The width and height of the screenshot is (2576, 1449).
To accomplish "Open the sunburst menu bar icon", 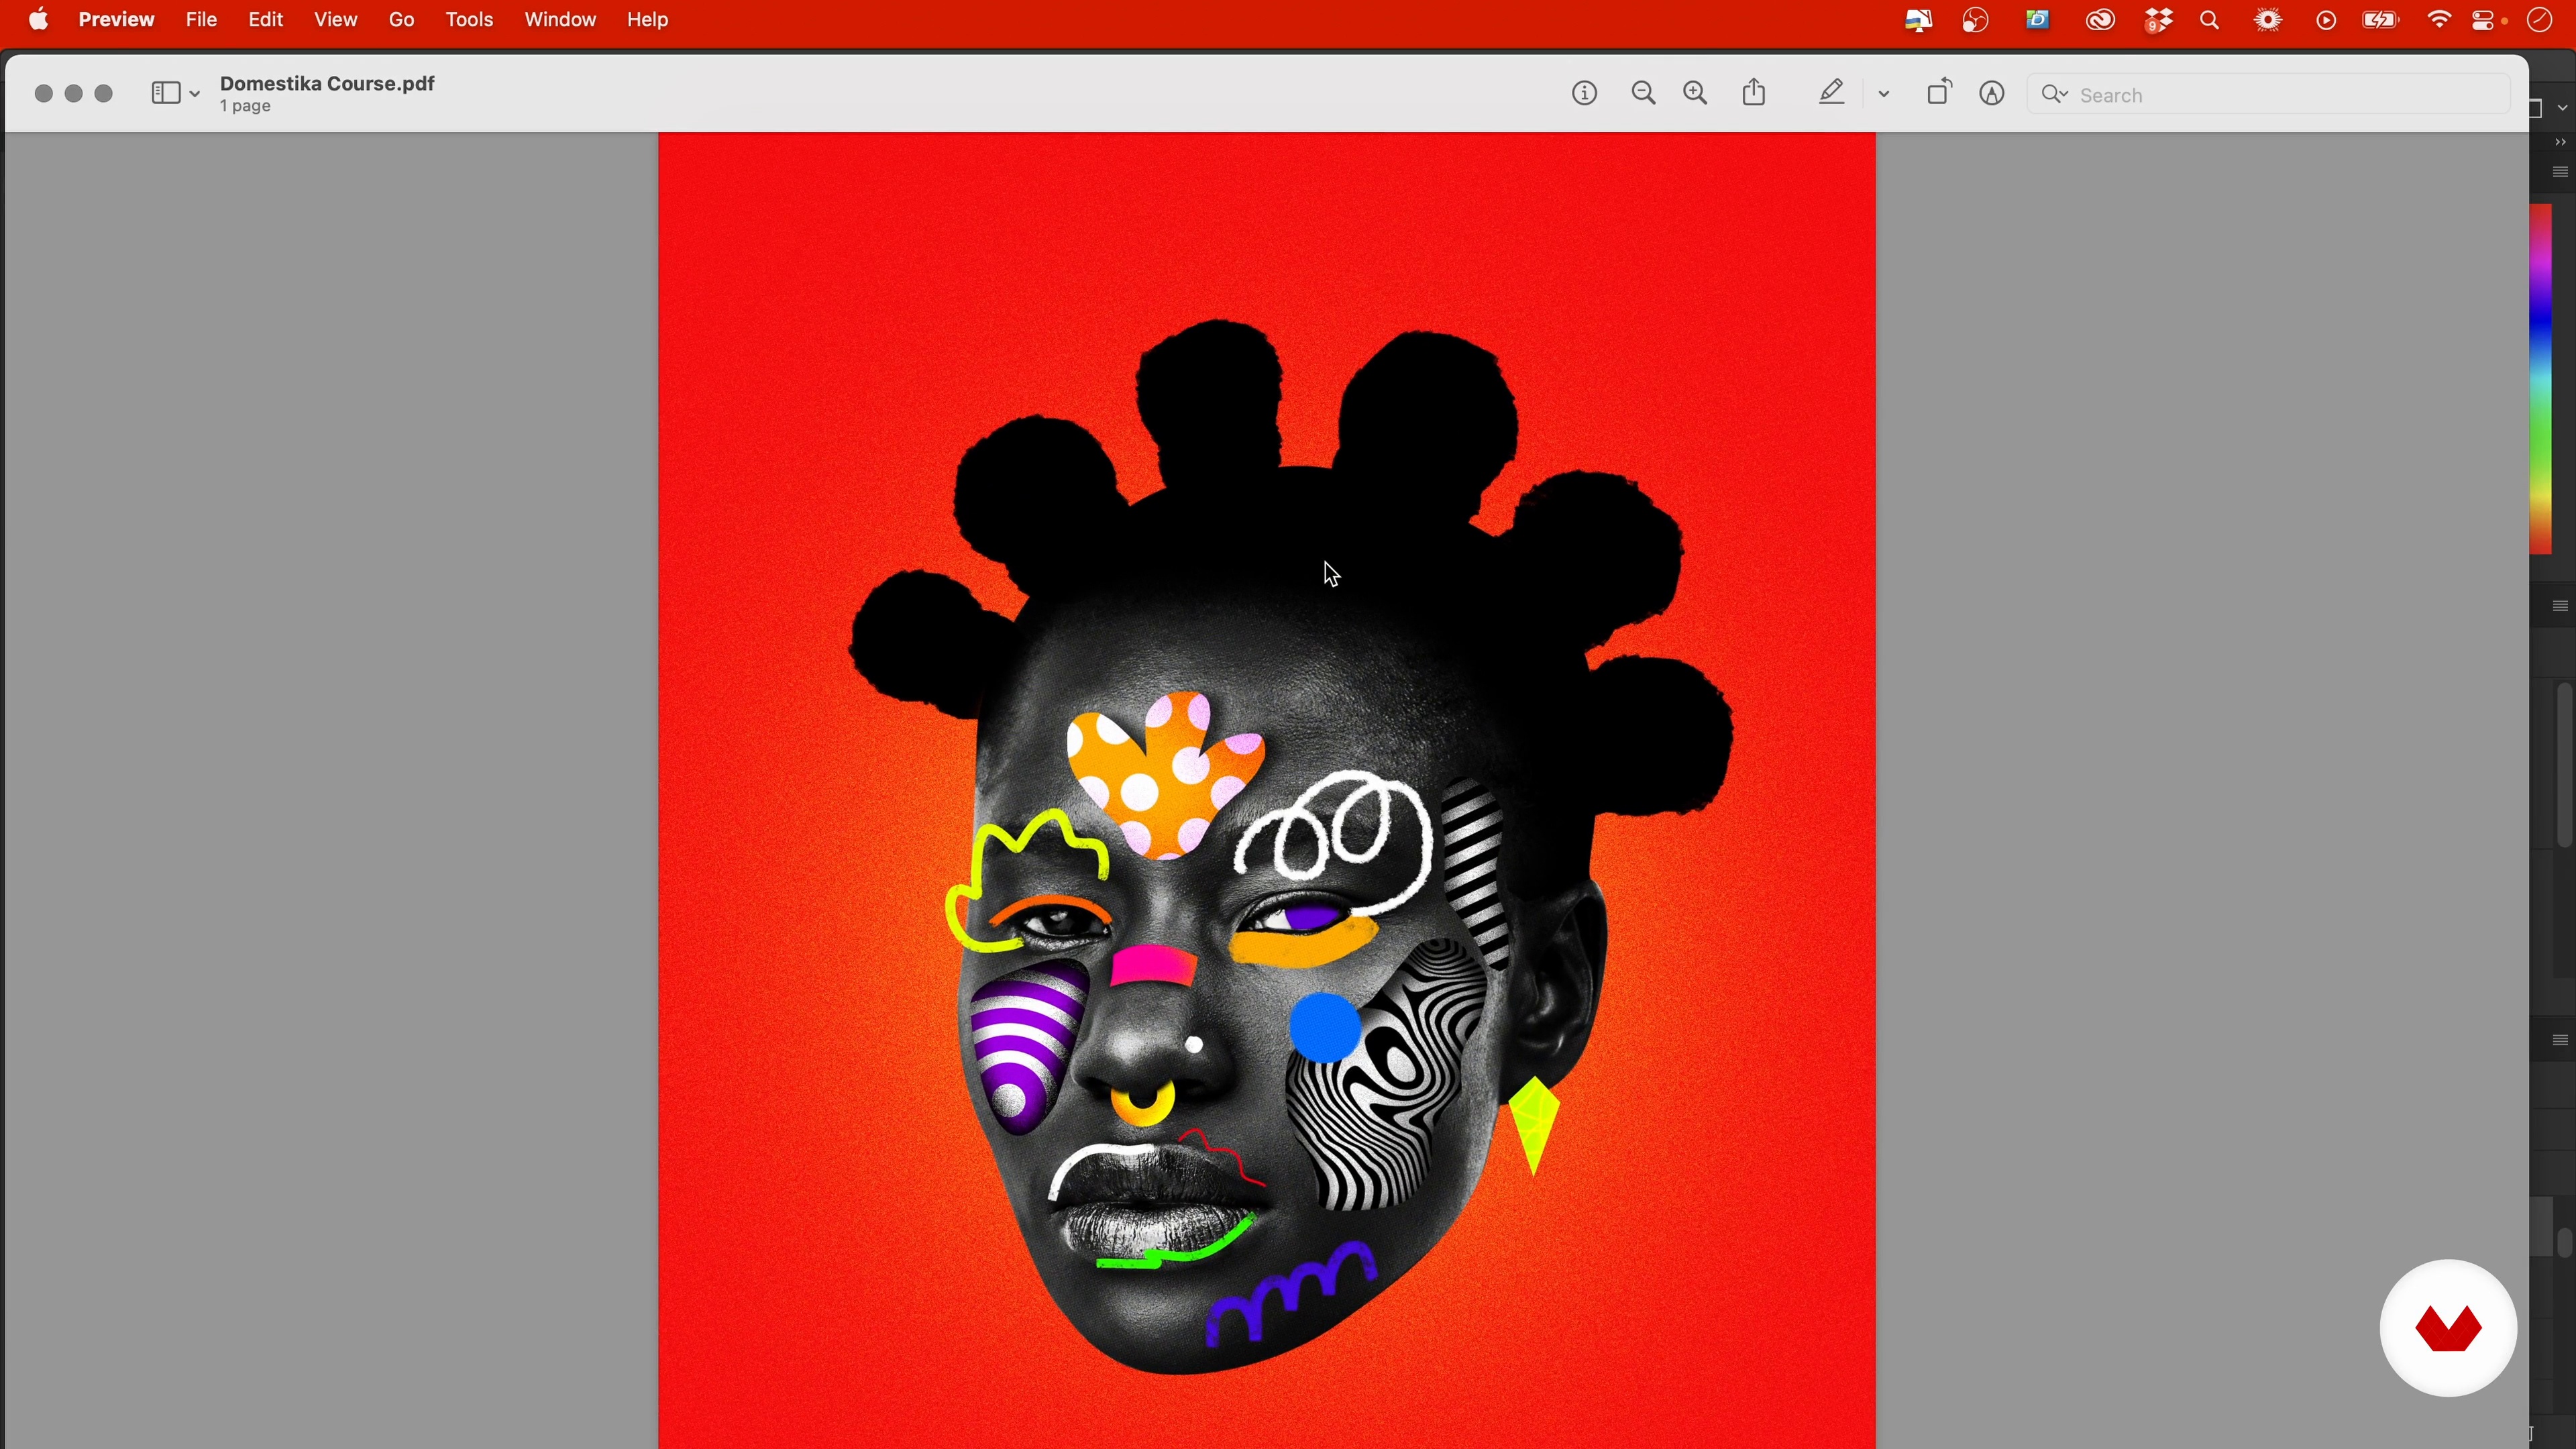I will [2269, 21].
